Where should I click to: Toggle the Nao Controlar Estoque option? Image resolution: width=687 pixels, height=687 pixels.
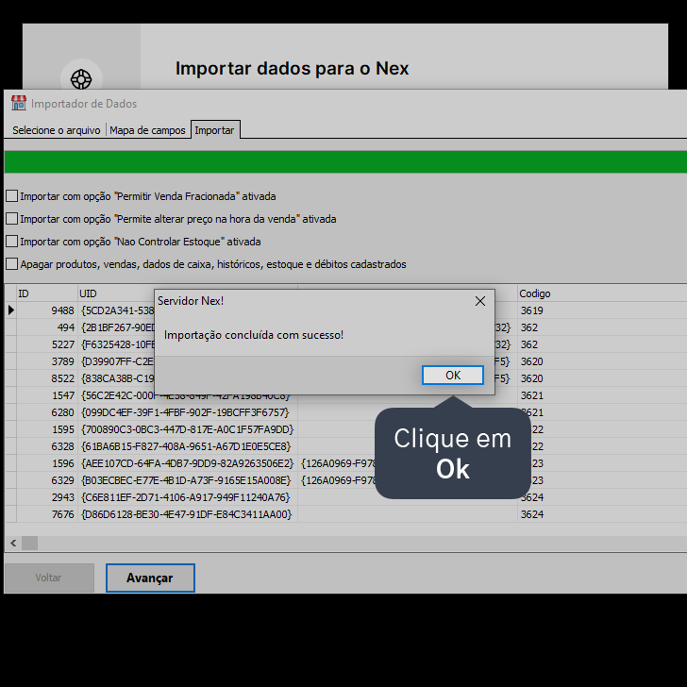coord(12,242)
